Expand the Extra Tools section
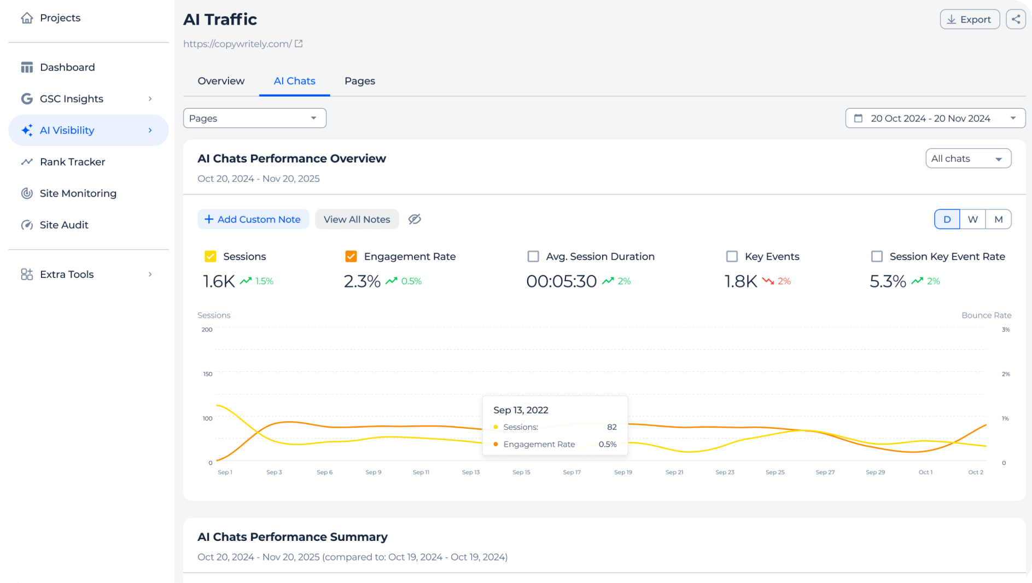Viewport: 1032px width, 583px height. [66, 274]
